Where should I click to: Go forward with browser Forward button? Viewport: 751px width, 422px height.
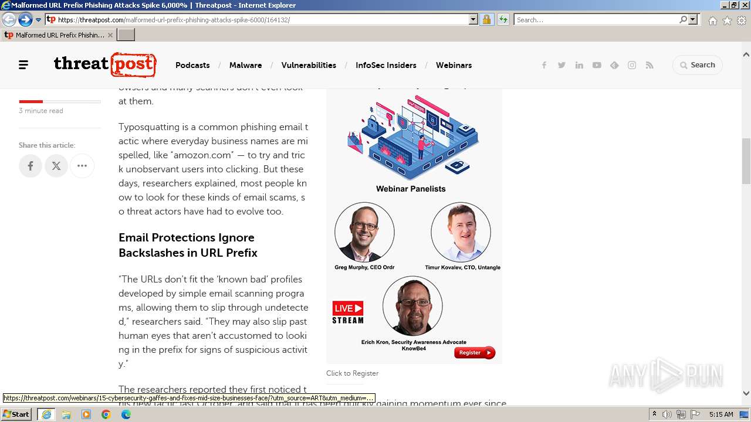coord(25,19)
